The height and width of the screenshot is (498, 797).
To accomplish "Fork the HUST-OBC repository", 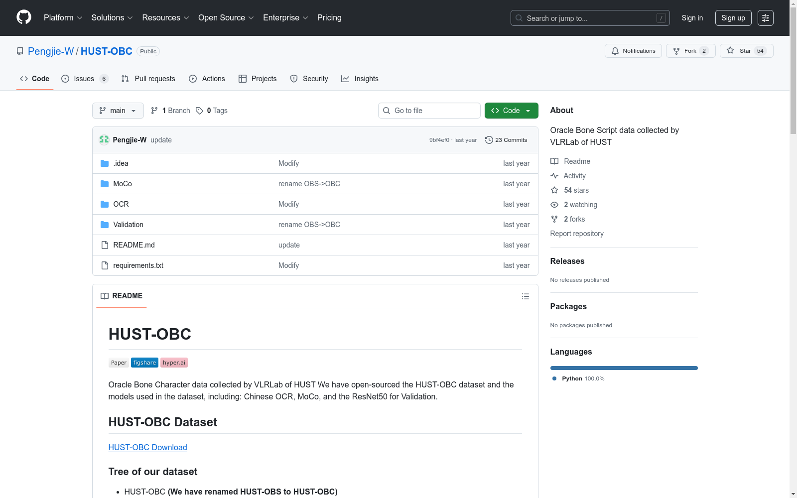I will click(x=691, y=51).
